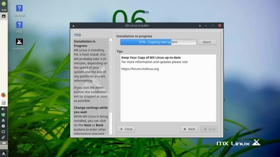Select the installer task in the panel taskbar

pos(3,16)
